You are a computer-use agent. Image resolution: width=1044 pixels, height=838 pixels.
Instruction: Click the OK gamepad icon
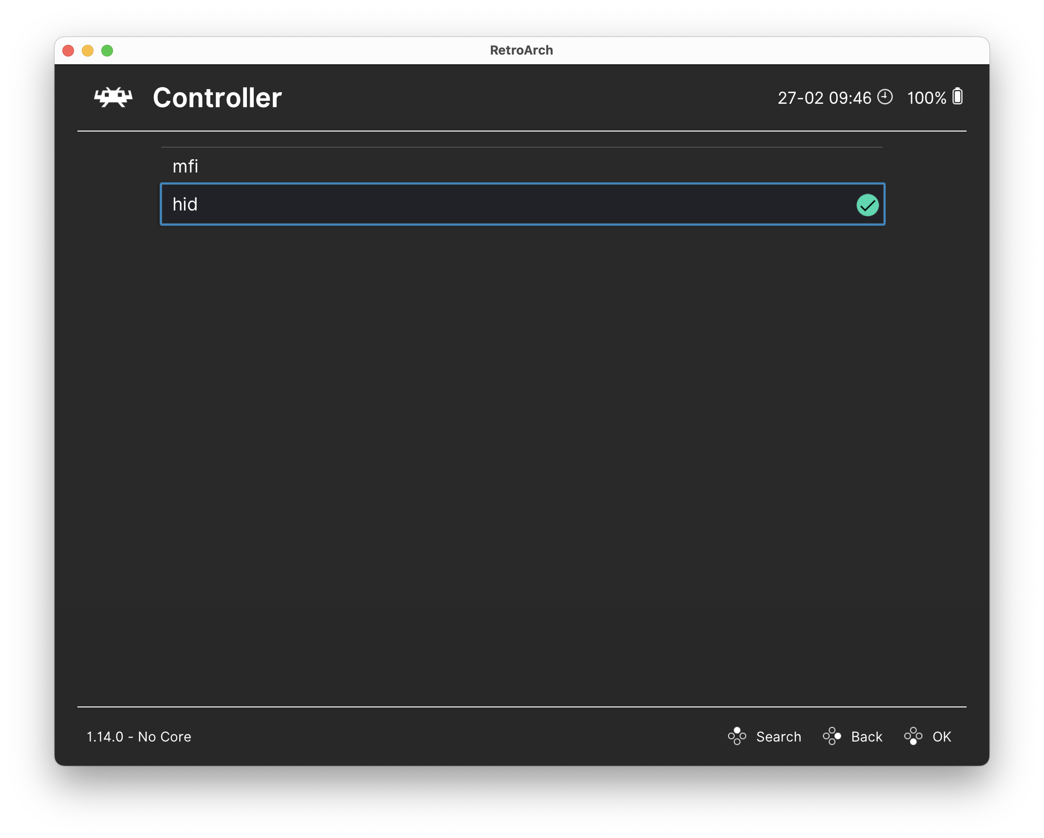tap(913, 737)
